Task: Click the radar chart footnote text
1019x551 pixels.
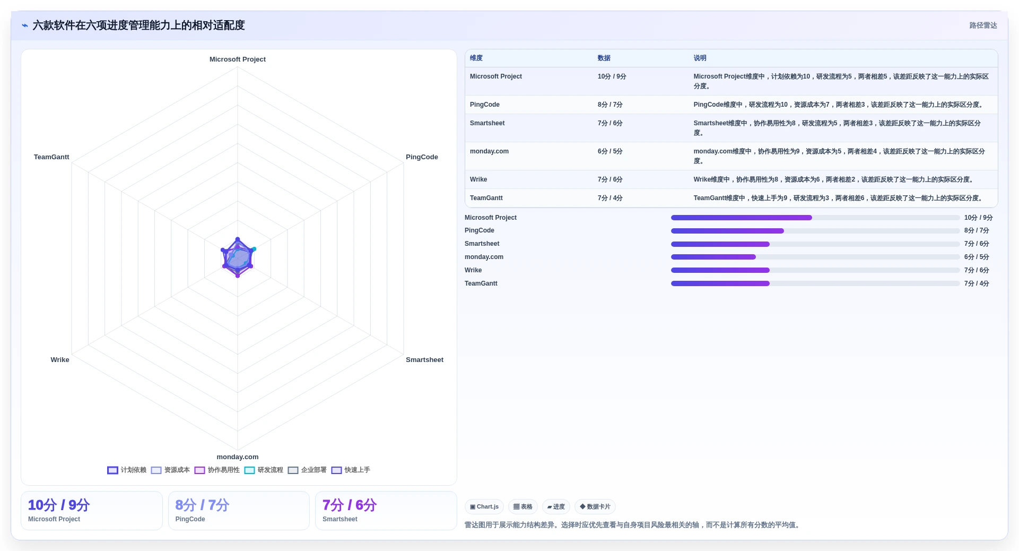Action: (x=633, y=525)
